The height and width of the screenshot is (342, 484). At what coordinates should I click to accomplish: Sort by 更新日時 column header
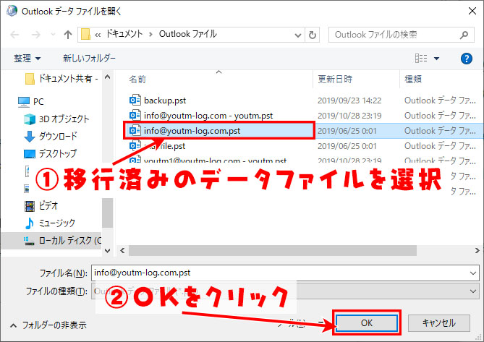(x=335, y=80)
